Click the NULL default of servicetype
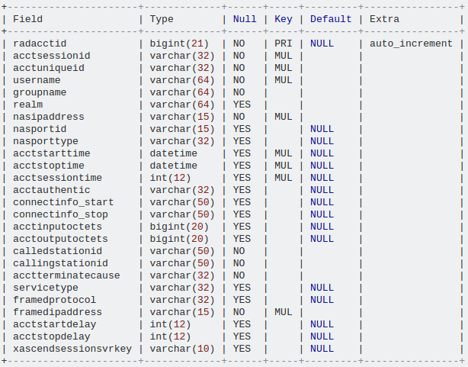This screenshot has width=468, height=367. coord(322,288)
